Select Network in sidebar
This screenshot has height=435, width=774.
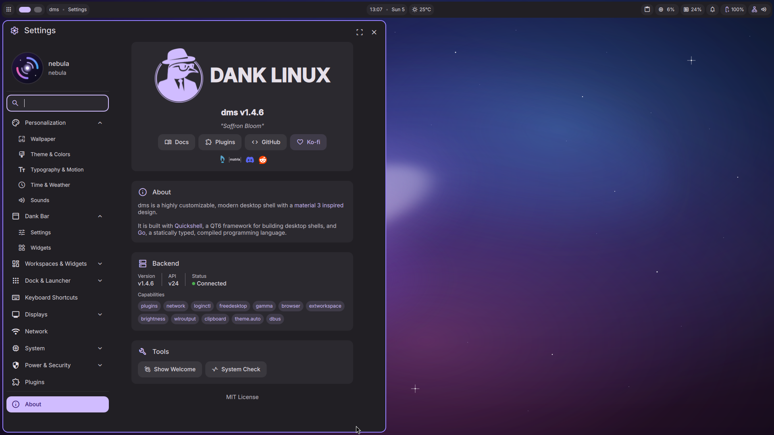coord(58,331)
